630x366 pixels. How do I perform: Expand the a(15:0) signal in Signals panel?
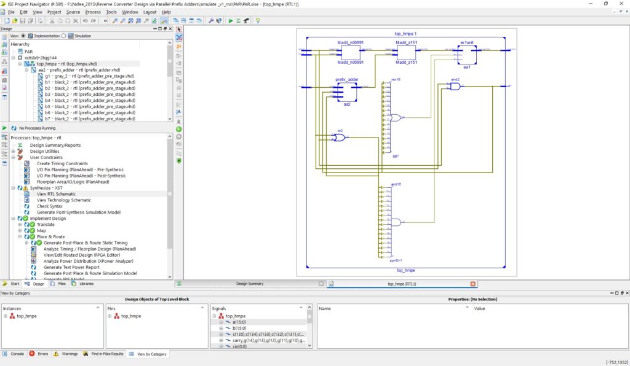[x=220, y=322]
